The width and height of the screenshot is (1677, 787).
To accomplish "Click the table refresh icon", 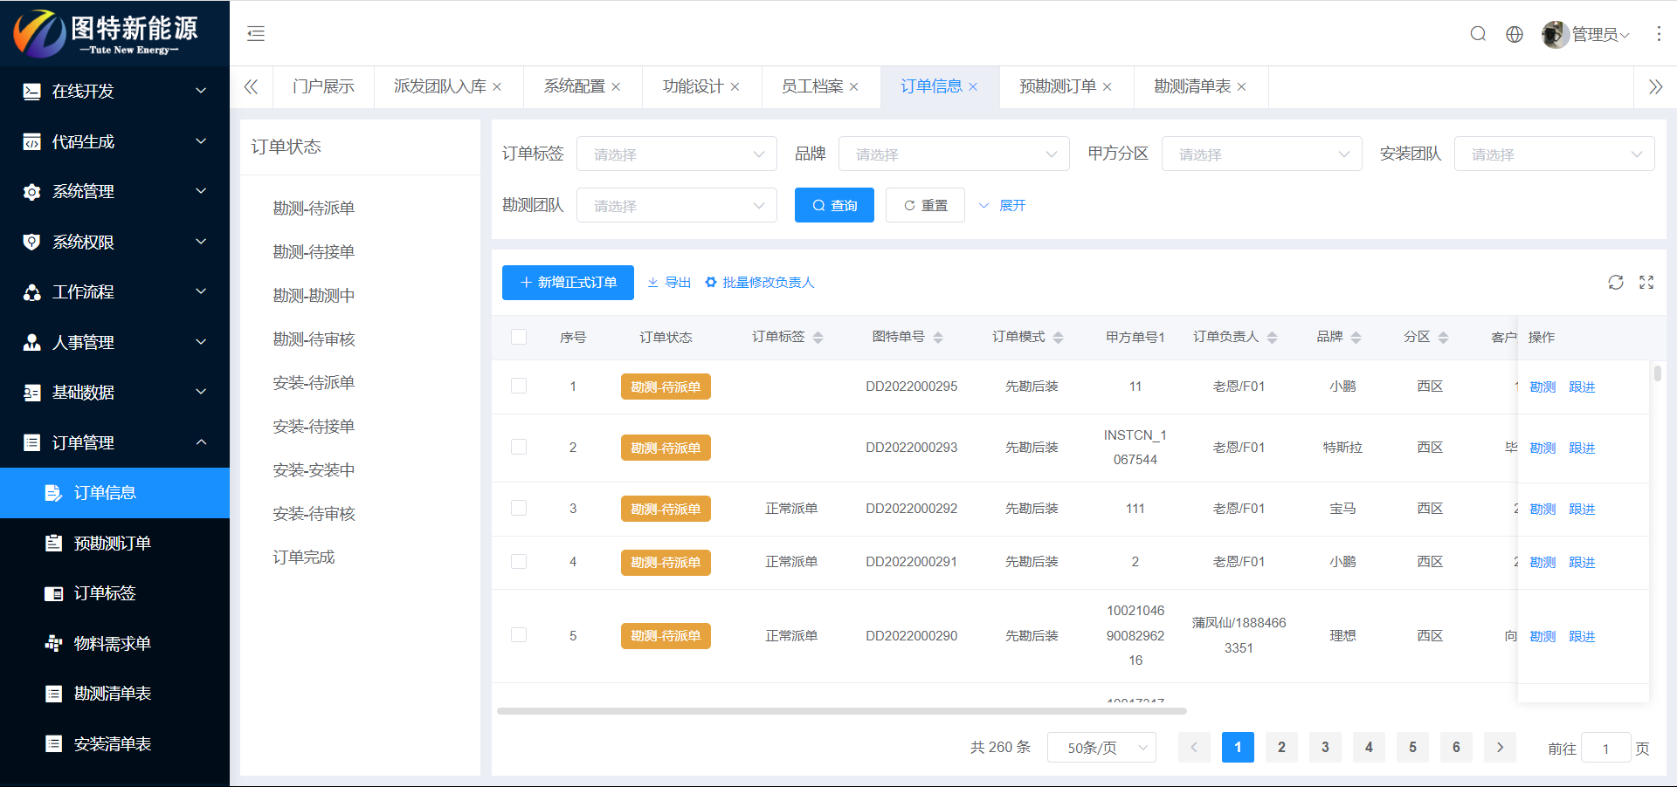I will click(x=1616, y=283).
